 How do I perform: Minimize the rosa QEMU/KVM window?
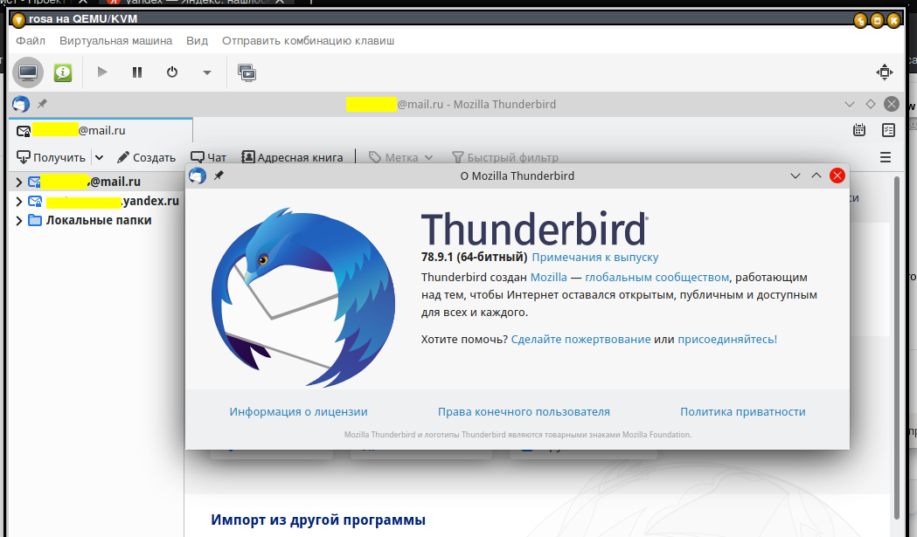pos(860,21)
